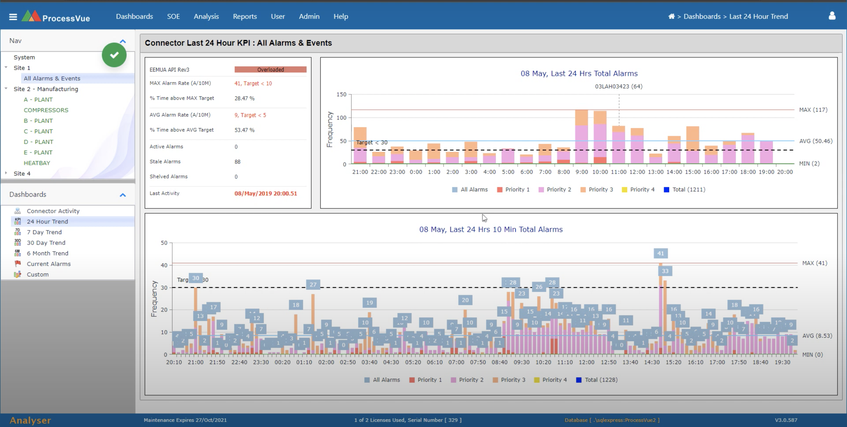Open the Reports menu
Image resolution: width=847 pixels, height=427 pixels.
click(x=245, y=16)
